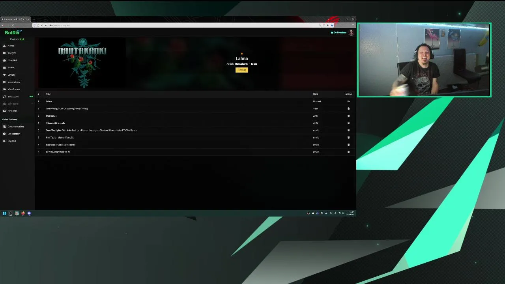Open a new browser tab
Screen dimensions: 505x284
[x=34, y=19]
